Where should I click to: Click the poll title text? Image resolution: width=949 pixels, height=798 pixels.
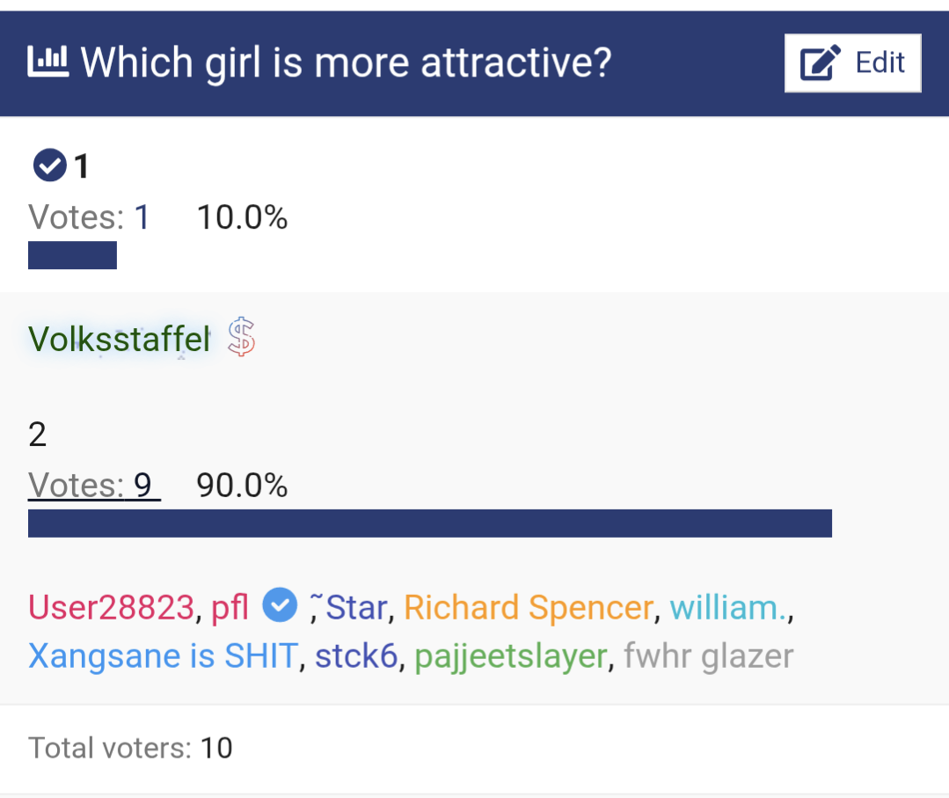[347, 62]
